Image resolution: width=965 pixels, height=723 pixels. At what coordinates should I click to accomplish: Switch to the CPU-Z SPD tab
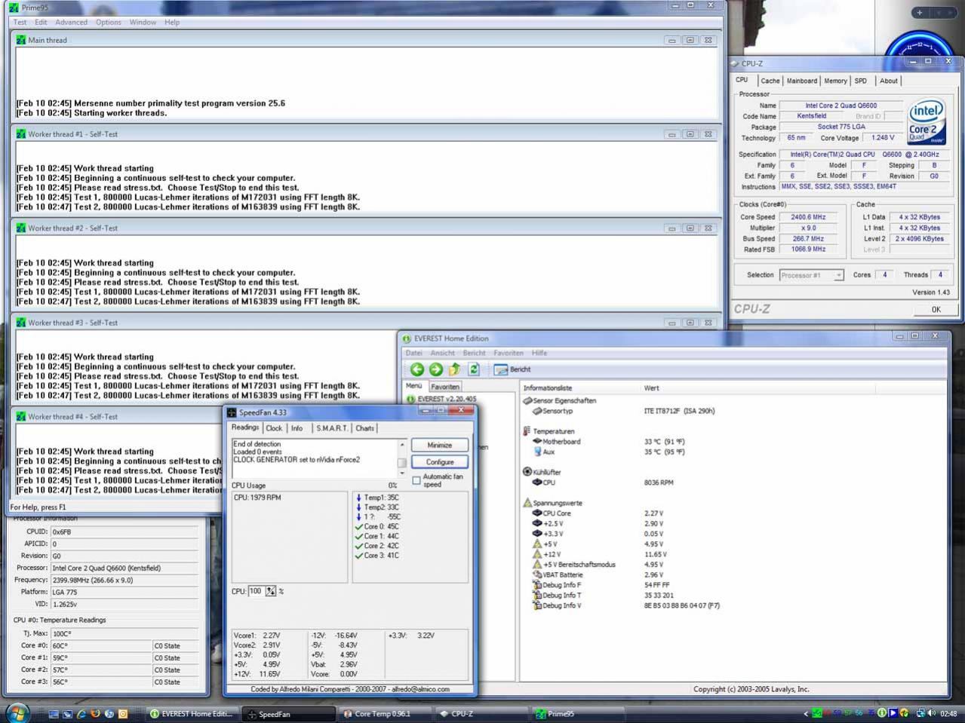tap(861, 81)
